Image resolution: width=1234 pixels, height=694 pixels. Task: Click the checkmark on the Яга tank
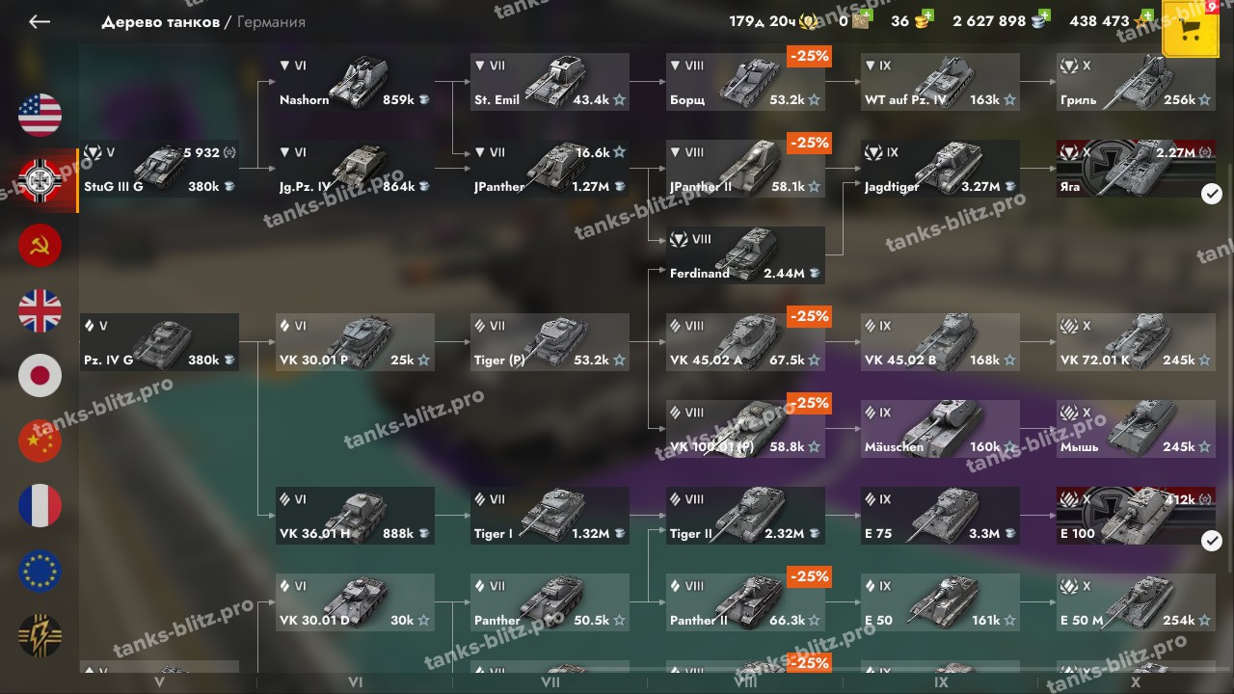(1212, 195)
